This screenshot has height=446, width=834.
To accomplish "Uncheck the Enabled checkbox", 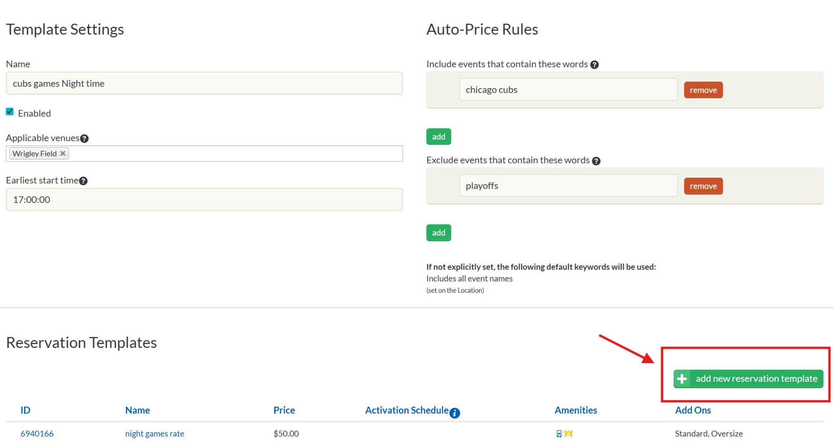I will 10,112.
